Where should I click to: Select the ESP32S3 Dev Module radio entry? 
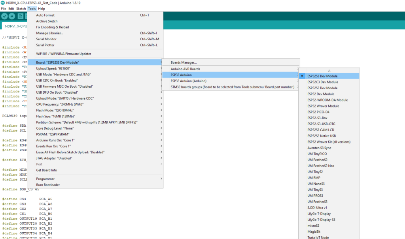pos(329,76)
